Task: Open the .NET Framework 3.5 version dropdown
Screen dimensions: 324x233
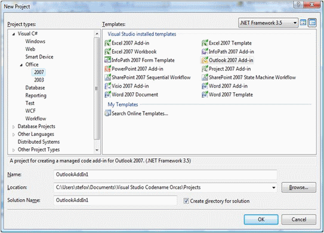Action: point(268,23)
